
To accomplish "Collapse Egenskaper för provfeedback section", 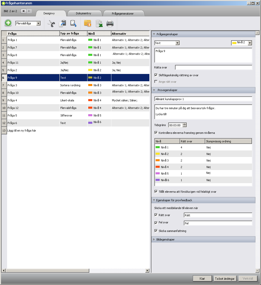I will (154, 200).
